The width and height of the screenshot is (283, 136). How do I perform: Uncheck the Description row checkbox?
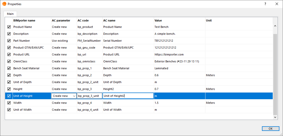pyautogui.click(x=9, y=34)
